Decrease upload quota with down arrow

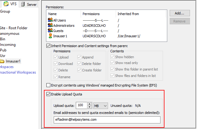pos(90,107)
